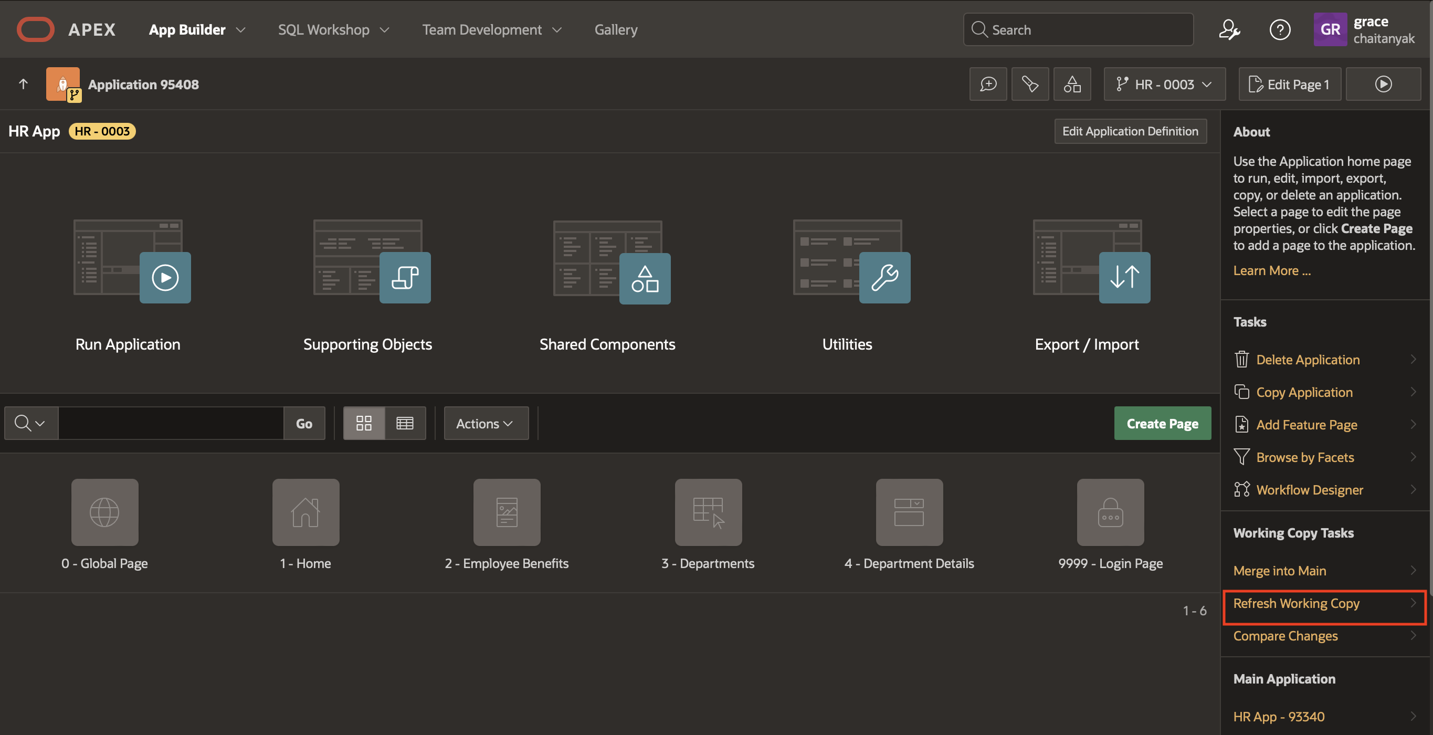Image resolution: width=1433 pixels, height=735 pixels.
Task: Open the Gallery menu item
Action: pos(615,29)
